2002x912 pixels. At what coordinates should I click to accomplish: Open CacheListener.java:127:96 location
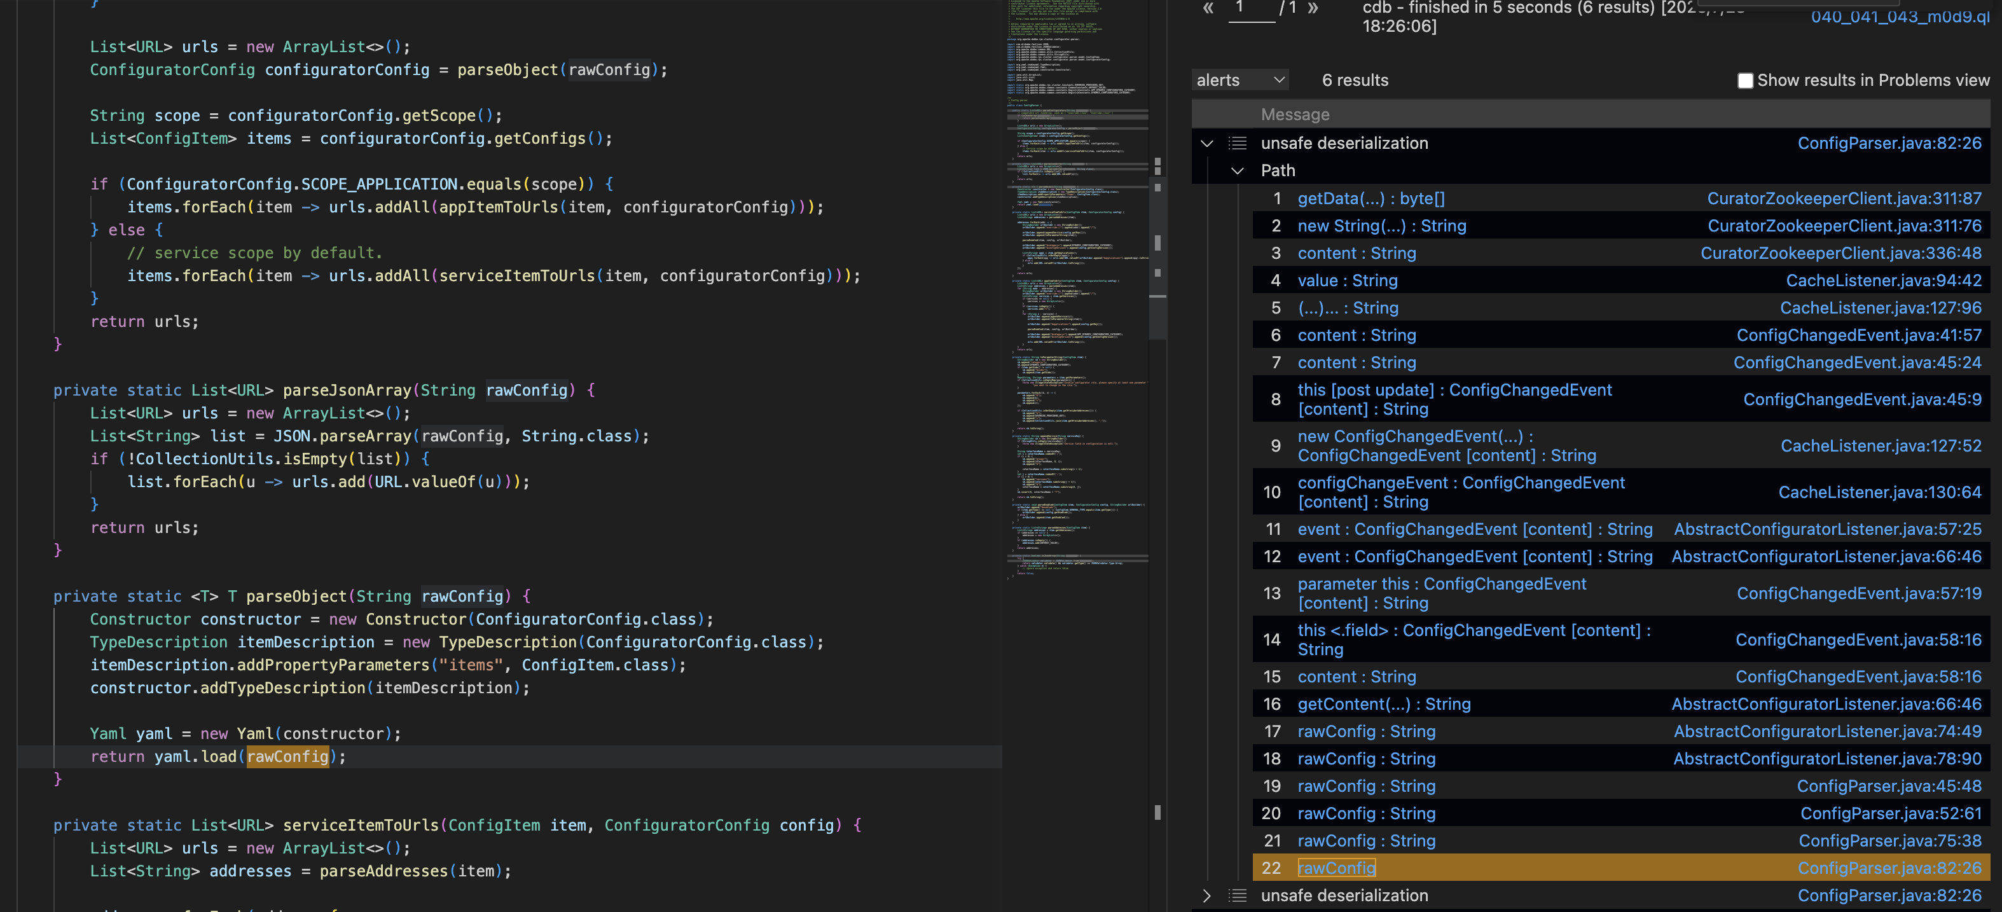(1881, 308)
